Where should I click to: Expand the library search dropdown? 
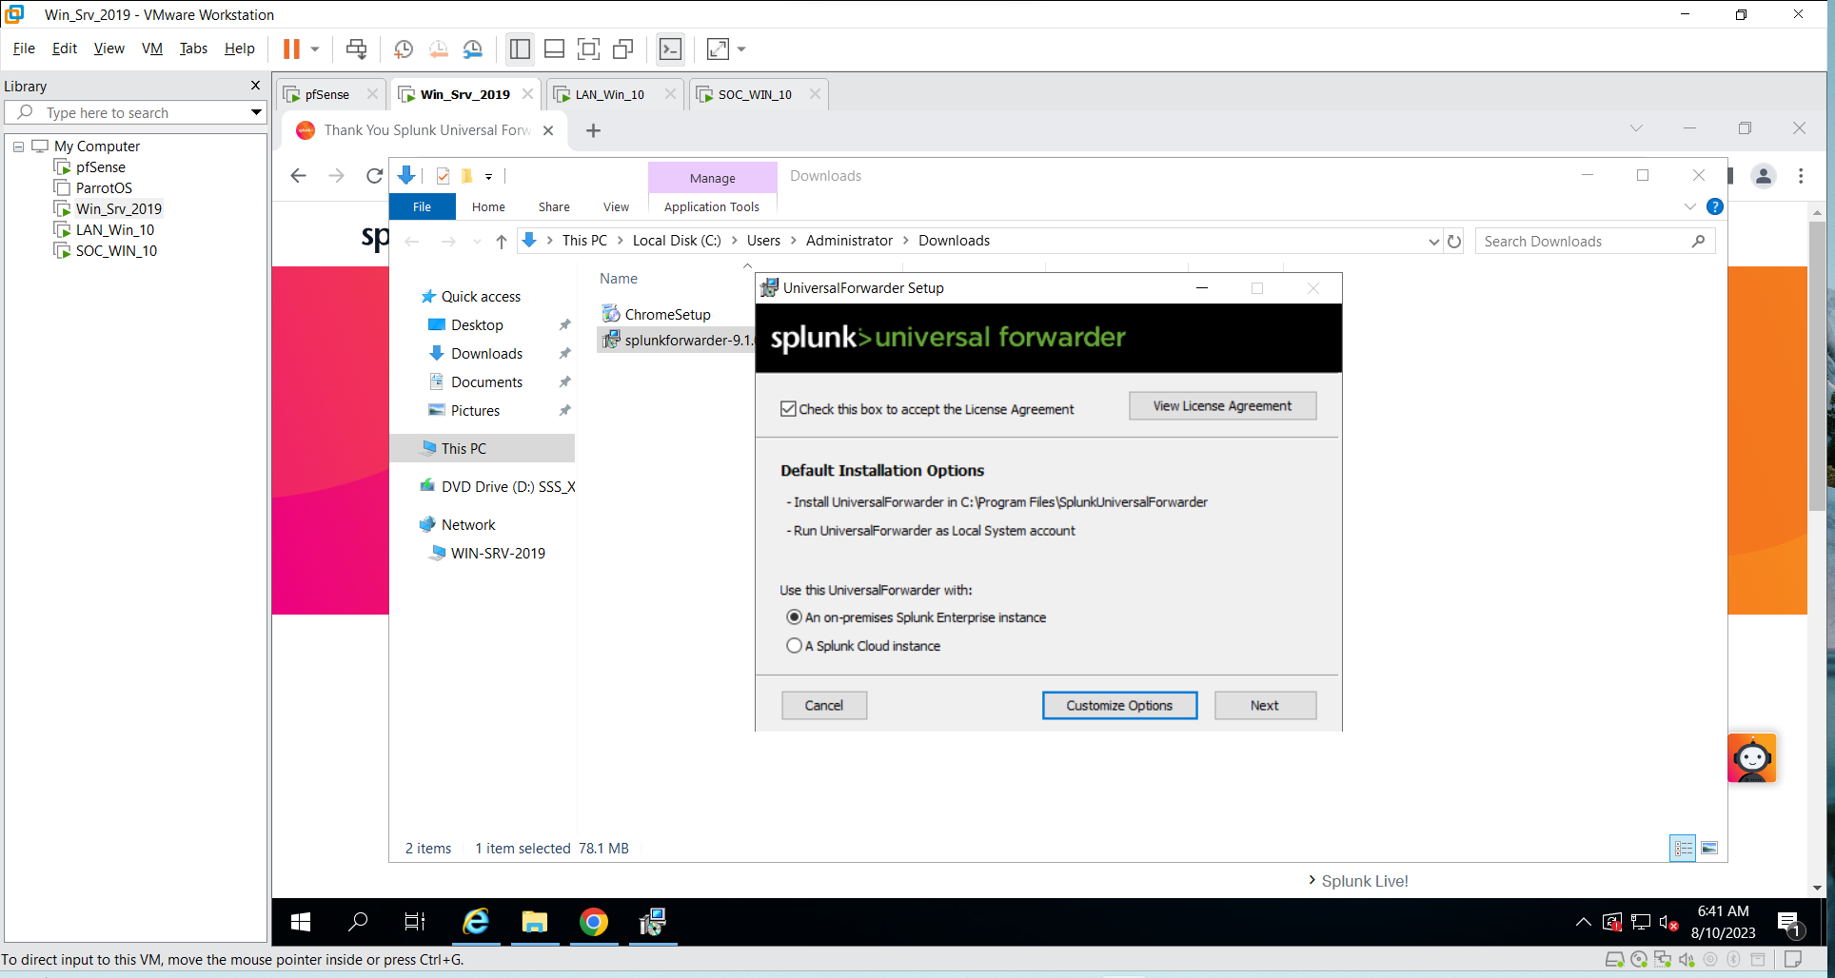256,112
